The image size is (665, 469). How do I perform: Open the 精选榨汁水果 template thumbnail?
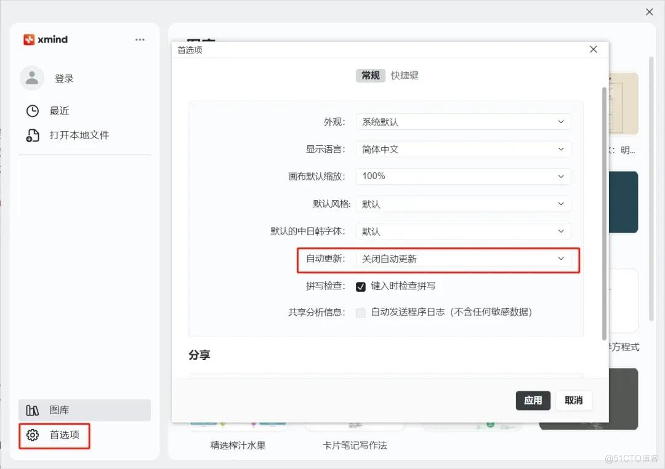point(238,426)
